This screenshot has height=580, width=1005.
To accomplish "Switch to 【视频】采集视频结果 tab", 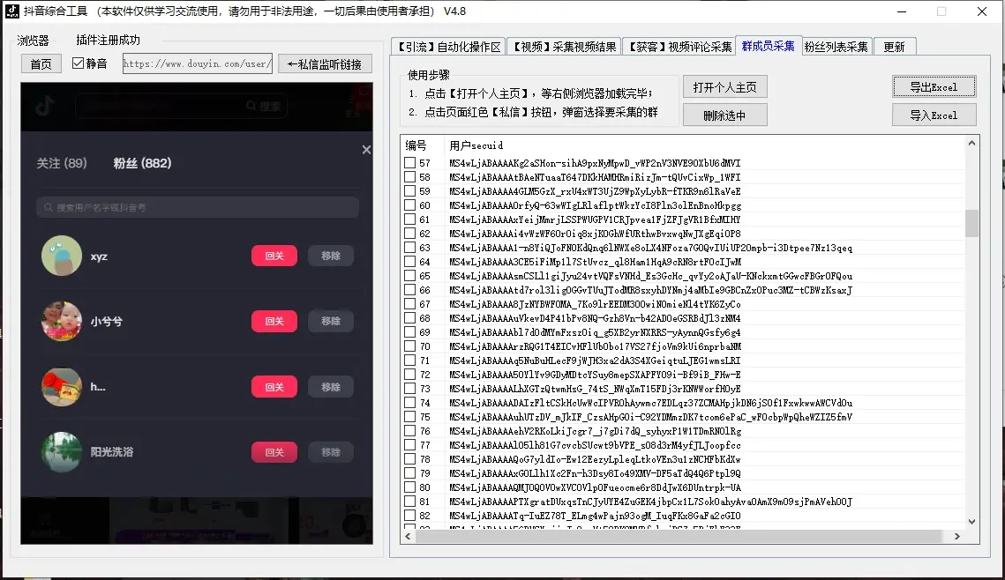I will click(x=564, y=47).
